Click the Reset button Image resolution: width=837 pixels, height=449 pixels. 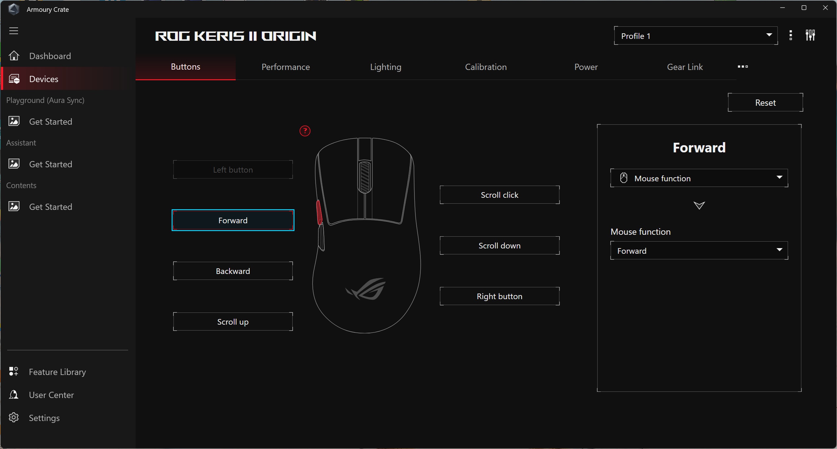click(x=765, y=103)
